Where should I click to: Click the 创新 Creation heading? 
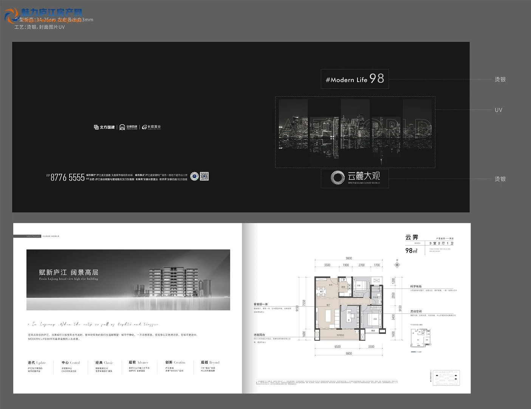tap(175, 362)
